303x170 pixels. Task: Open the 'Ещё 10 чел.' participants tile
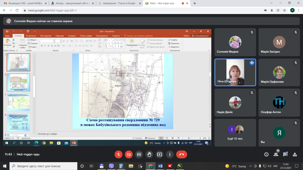click(235, 132)
